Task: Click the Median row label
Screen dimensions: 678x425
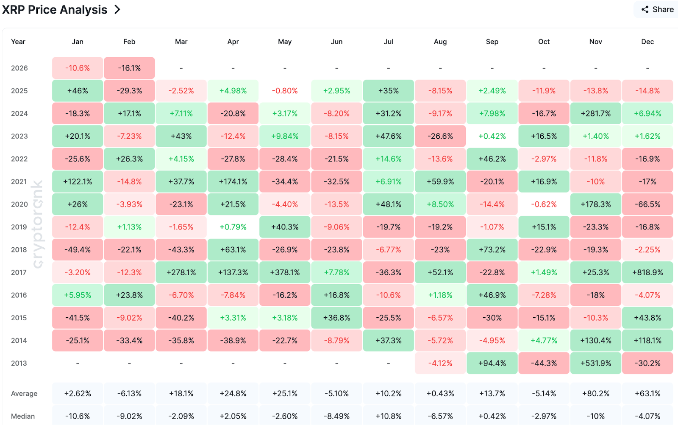Action: 23,416
